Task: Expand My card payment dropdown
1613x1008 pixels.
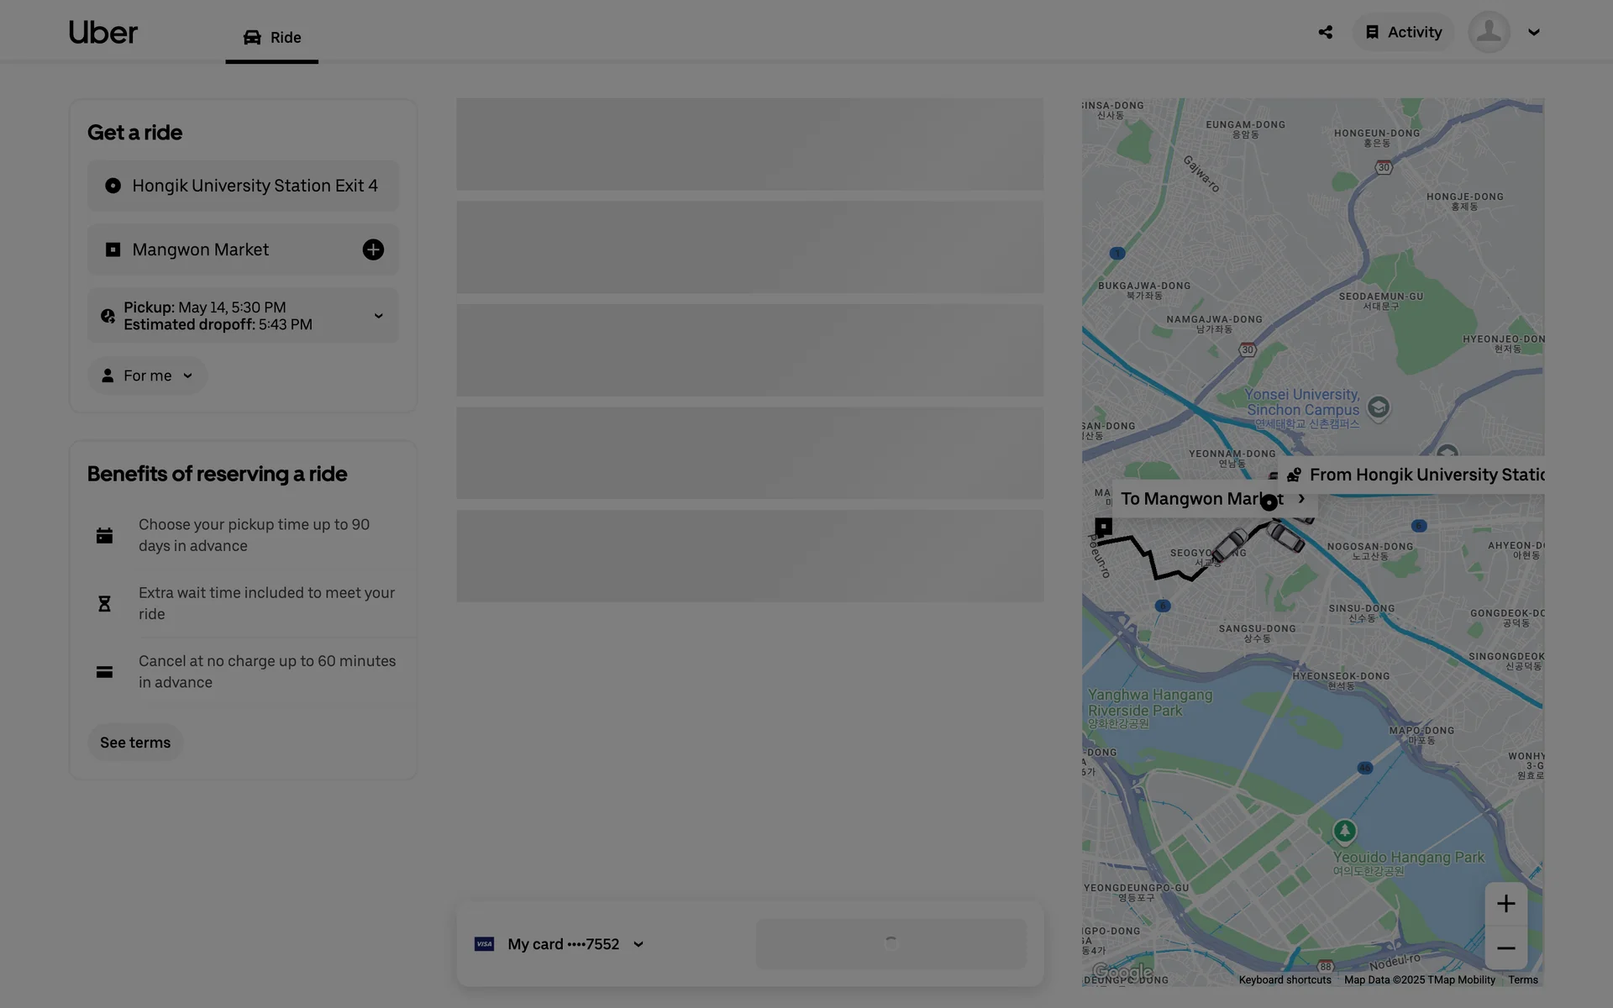Action: point(638,944)
